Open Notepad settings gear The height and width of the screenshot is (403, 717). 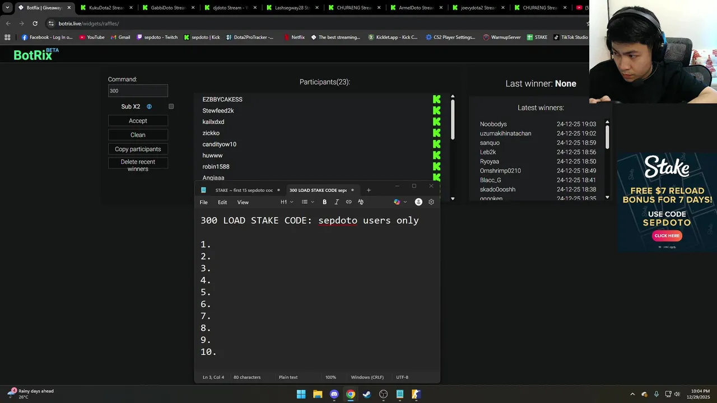(x=431, y=202)
